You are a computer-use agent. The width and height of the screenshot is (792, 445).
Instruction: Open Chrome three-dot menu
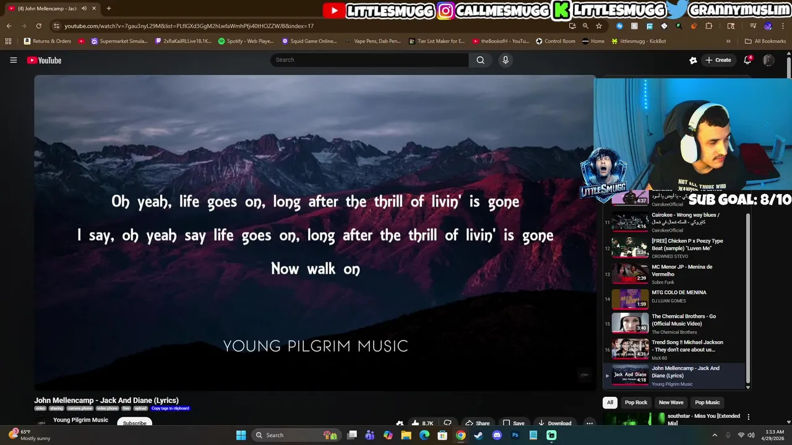click(782, 26)
